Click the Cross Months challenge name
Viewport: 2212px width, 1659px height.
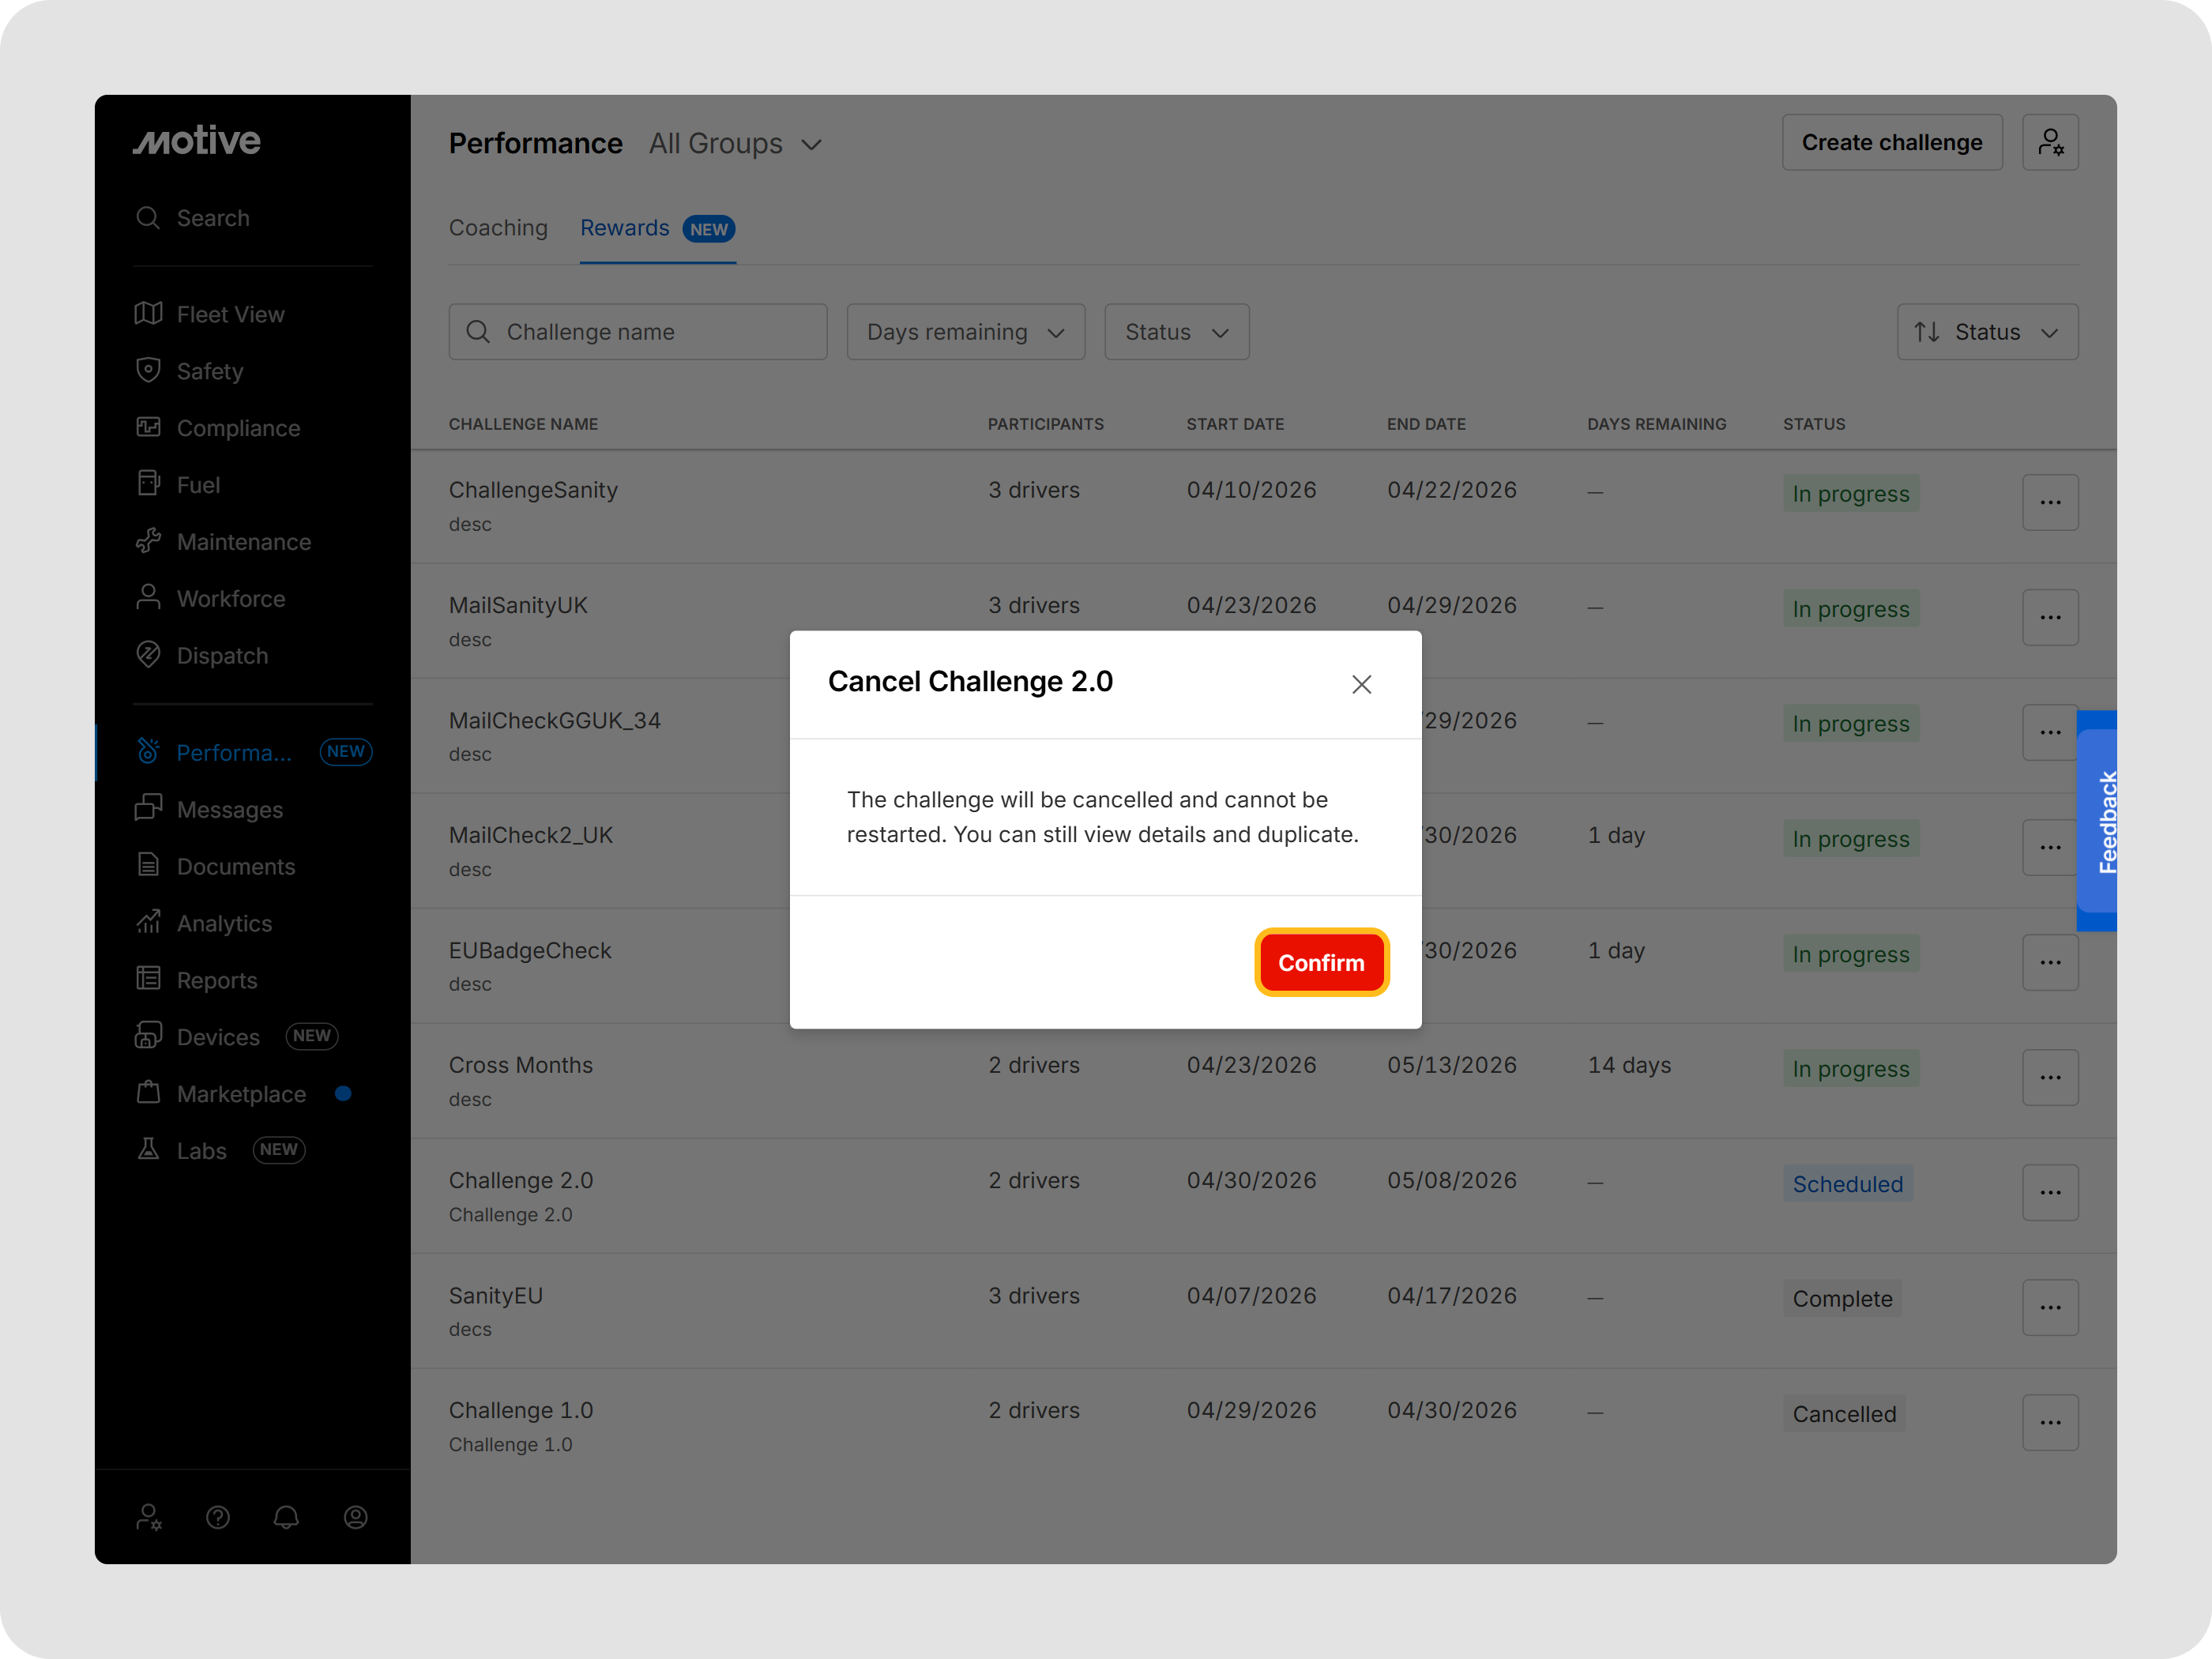tap(521, 1065)
